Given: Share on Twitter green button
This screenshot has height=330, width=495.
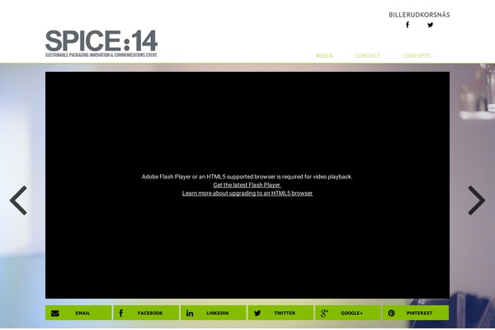Looking at the screenshot, I should click(x=280, y=313).
